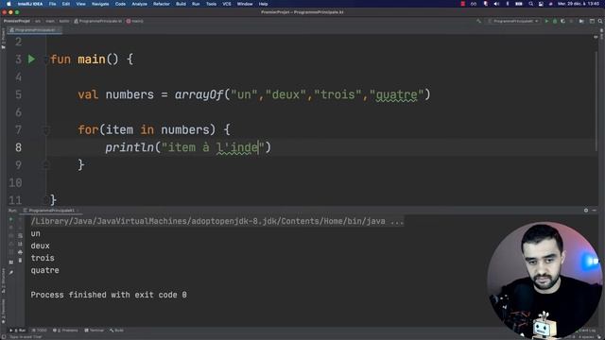
Task: Open the Project side tool window
Action: [x=4, y=40]
